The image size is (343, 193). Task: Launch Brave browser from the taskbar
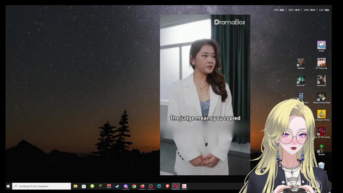tap(167, 186)
